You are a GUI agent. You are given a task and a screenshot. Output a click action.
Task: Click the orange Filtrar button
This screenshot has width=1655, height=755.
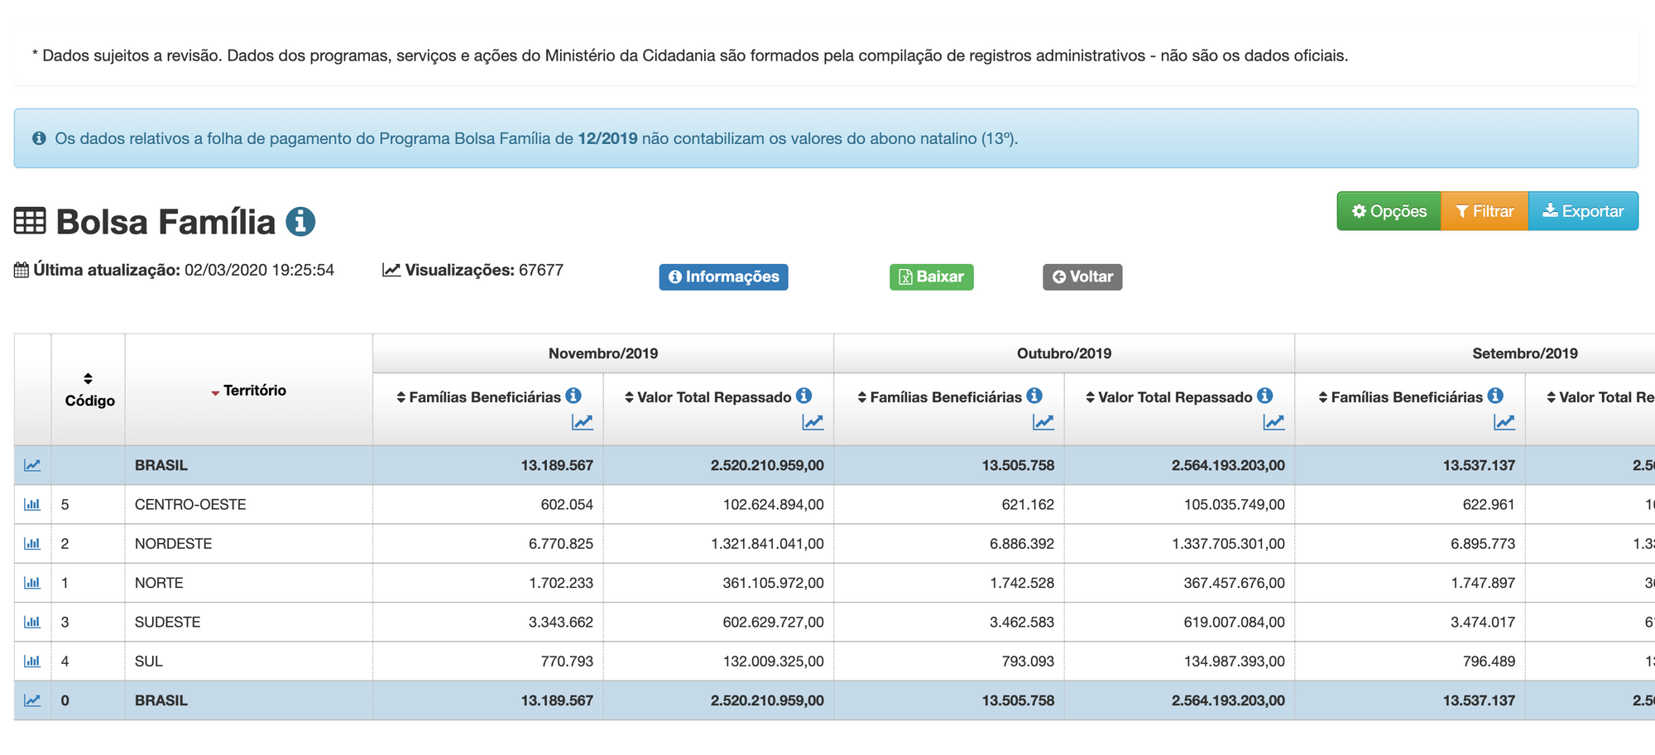tap(1485, 211)
